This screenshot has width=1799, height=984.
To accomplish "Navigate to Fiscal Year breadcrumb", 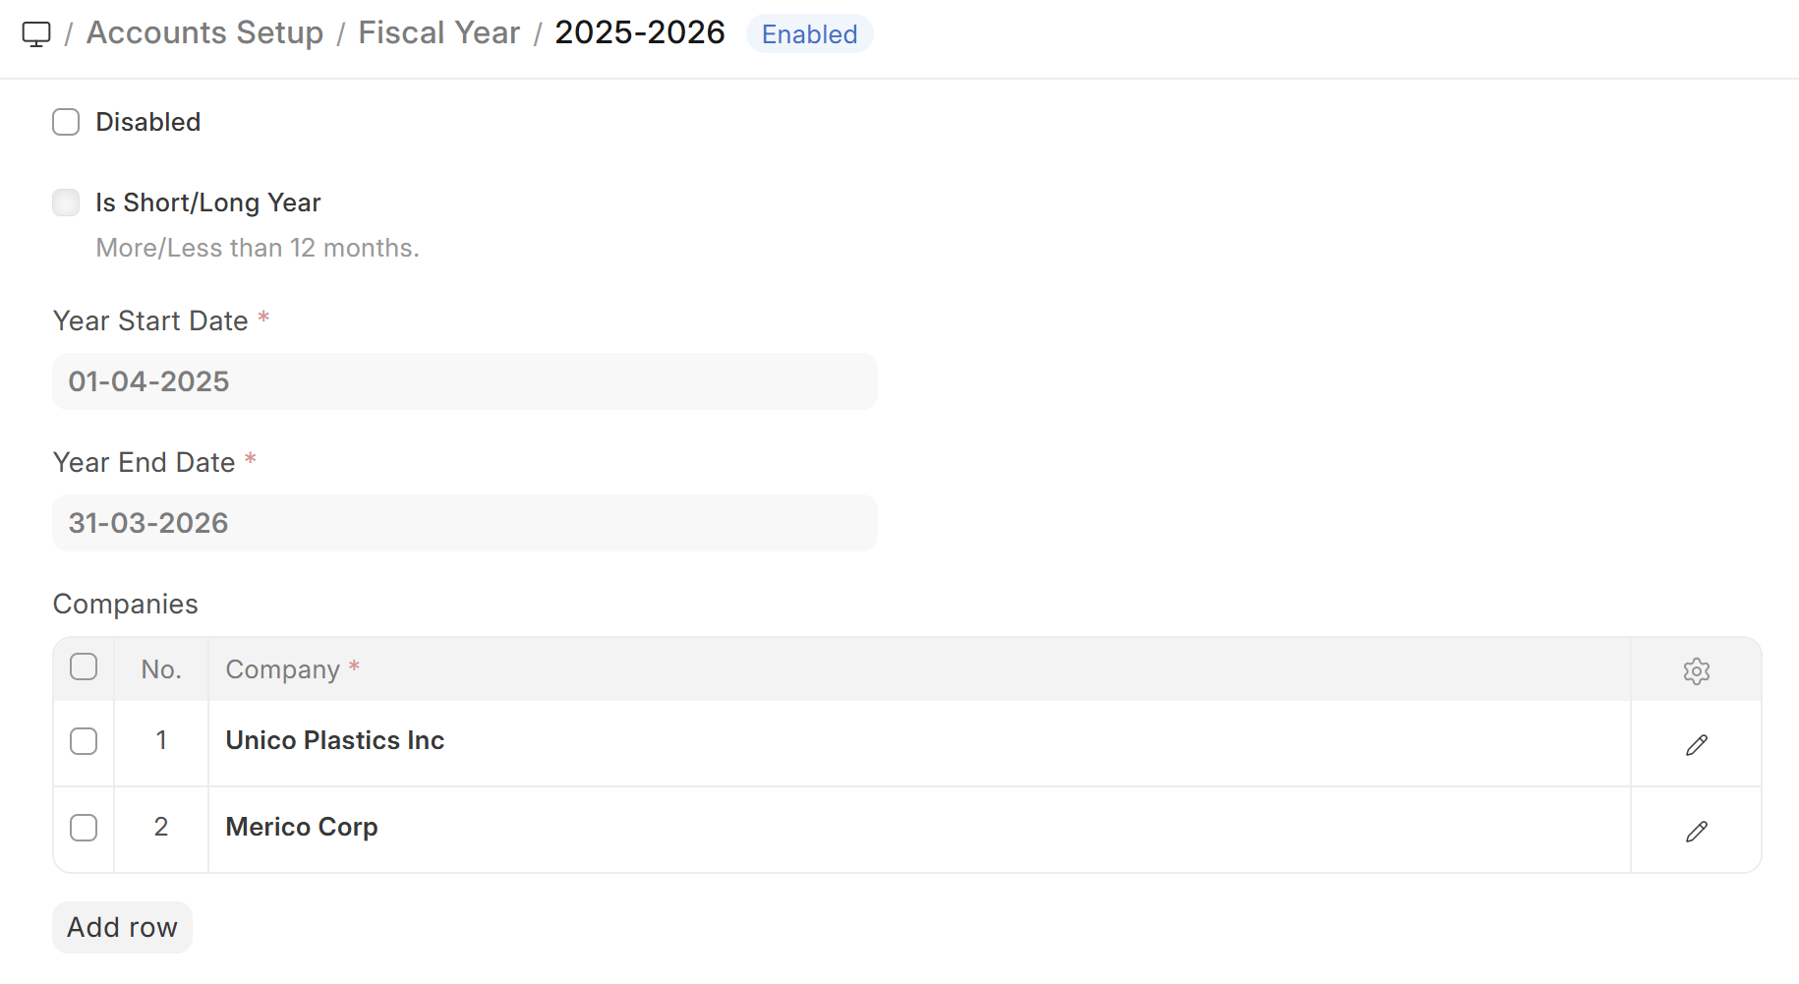I will tap(438, 32).
